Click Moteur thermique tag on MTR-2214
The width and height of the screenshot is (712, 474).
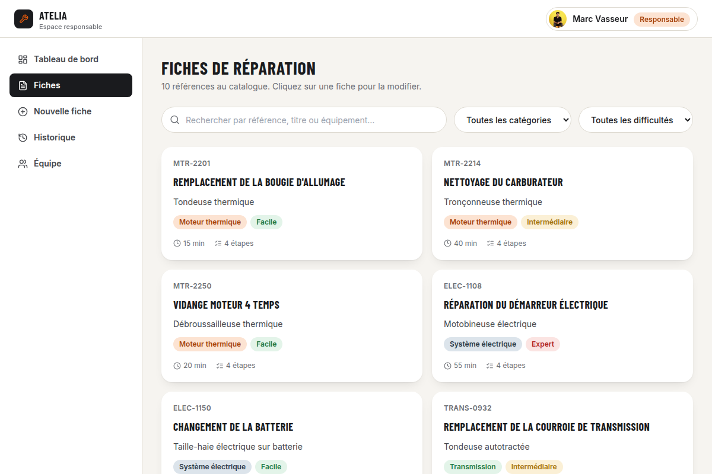(x=481, y=222)
